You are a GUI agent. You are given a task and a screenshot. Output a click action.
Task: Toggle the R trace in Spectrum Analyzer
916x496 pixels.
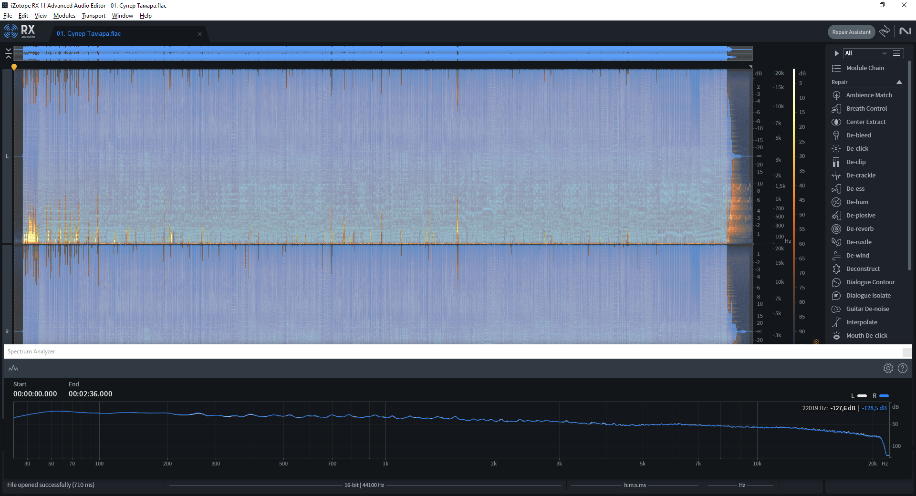(x=881, y=396)
